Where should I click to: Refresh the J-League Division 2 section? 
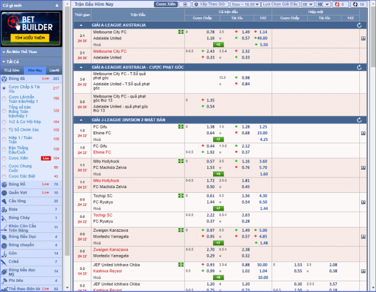point(359,120)
